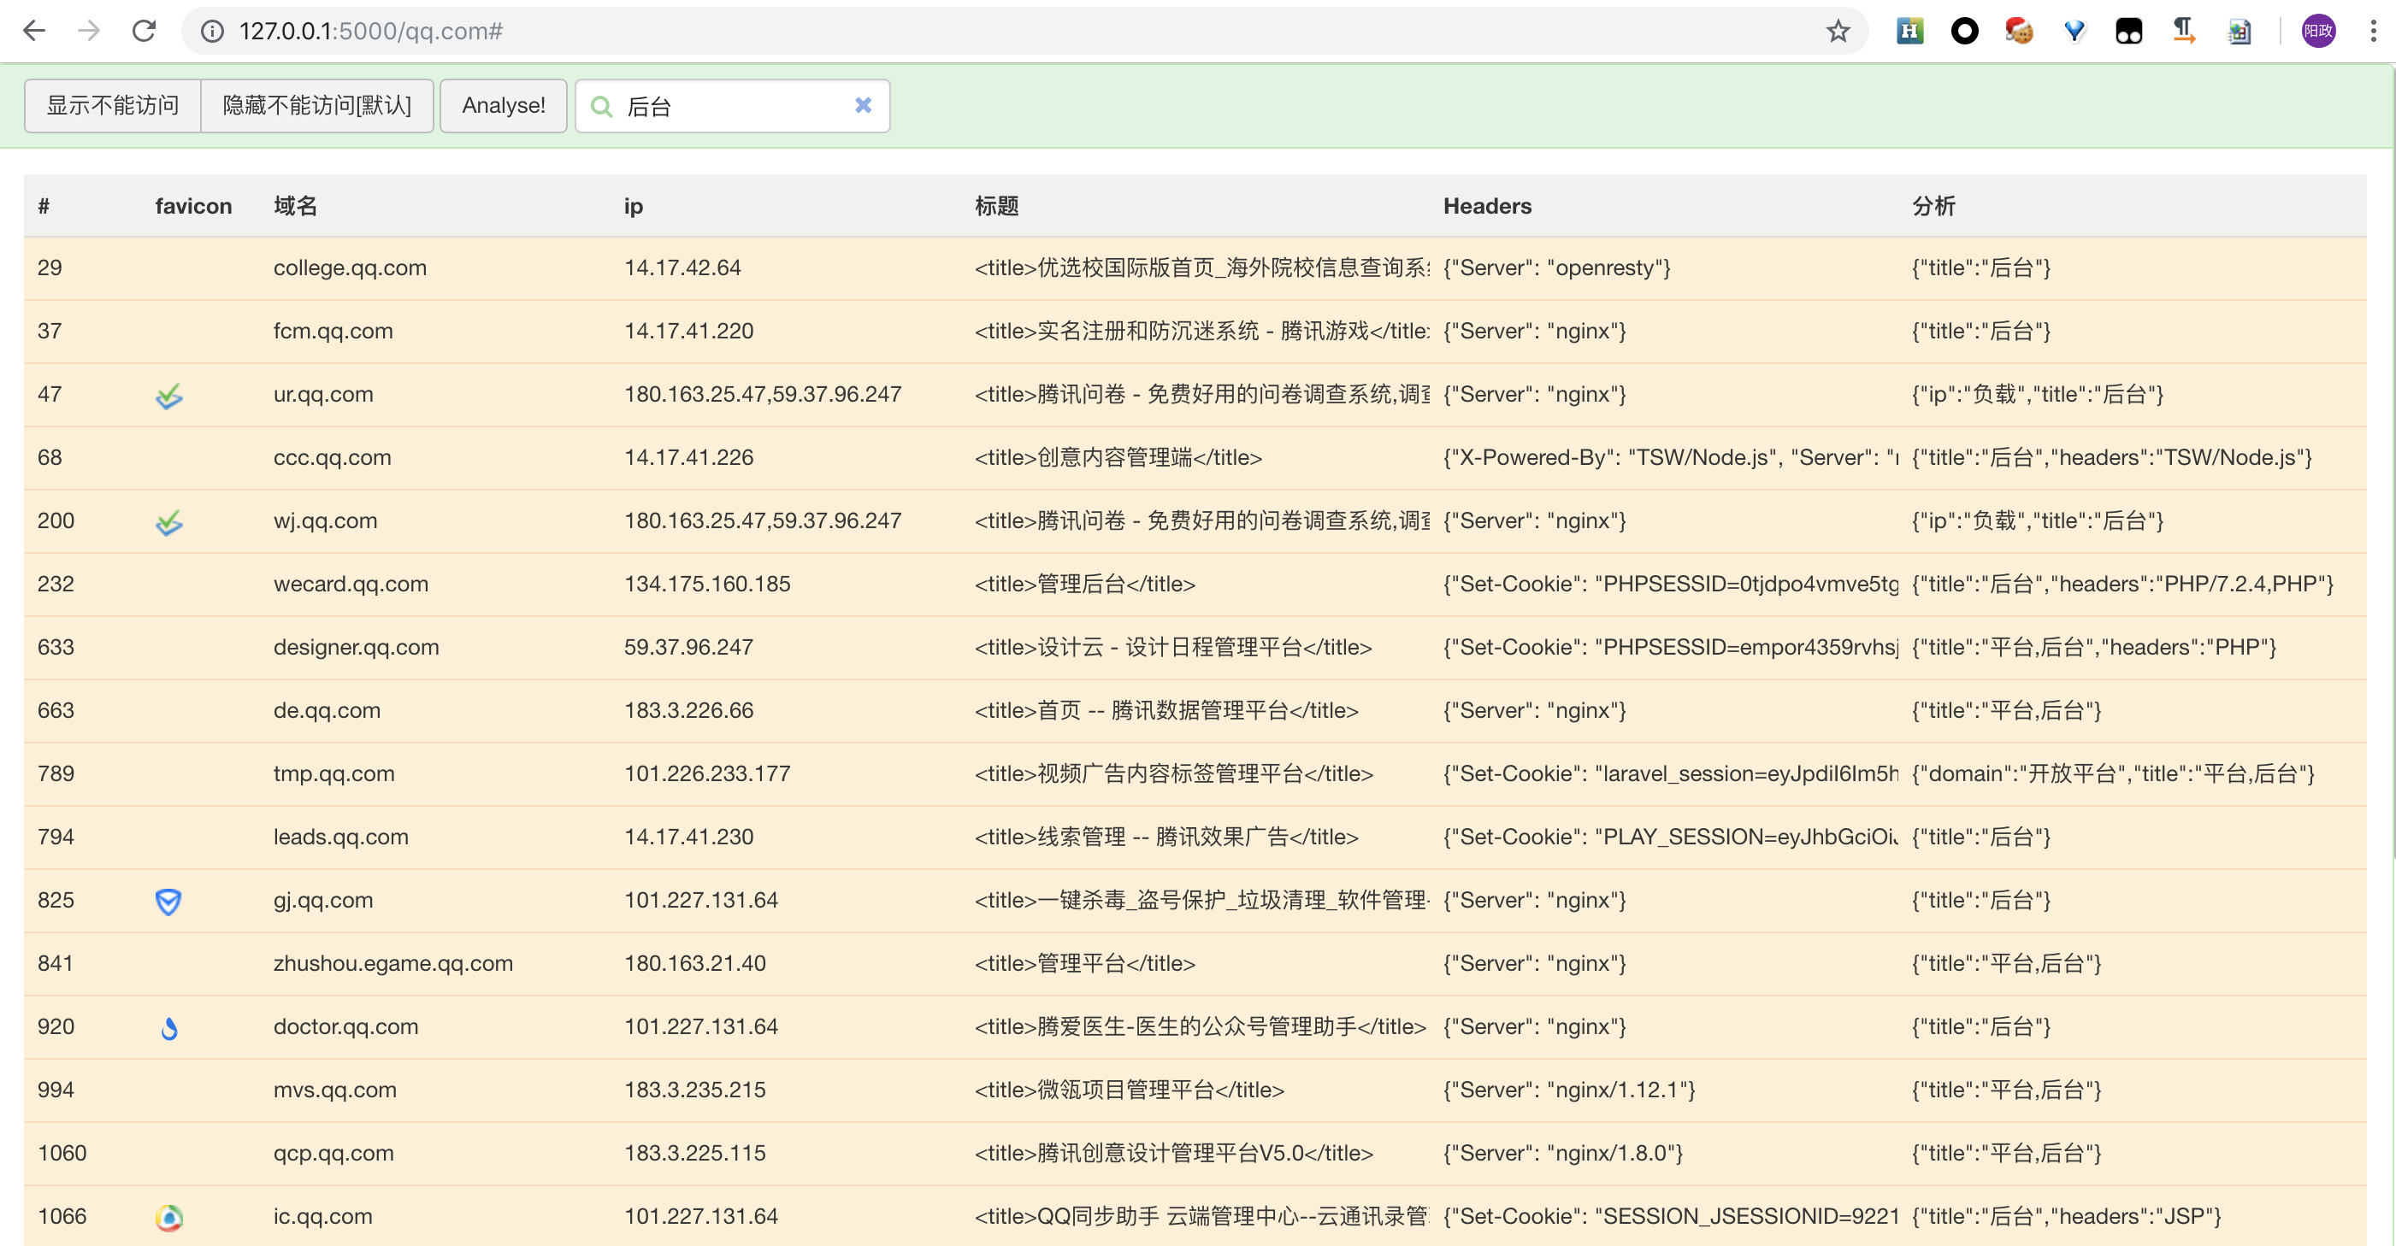Click the title 创意内容管理端
This screenshot has width=2396, height=1246.
click(1118, 458)
